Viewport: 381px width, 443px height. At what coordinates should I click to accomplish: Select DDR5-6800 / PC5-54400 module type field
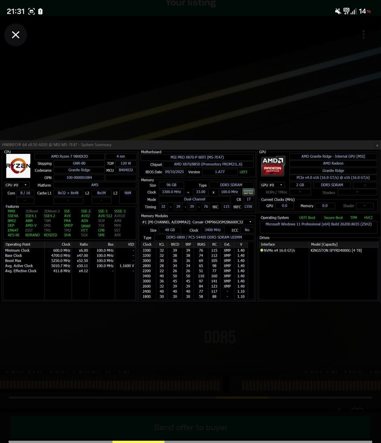pos(204,237)
